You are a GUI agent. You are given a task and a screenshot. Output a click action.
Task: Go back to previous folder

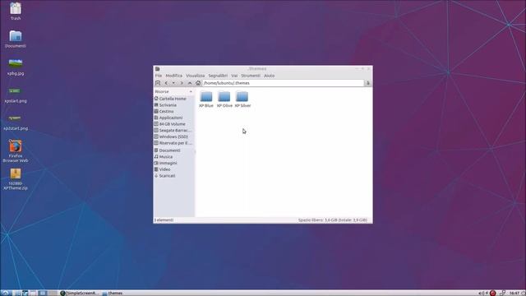[166, 83]
